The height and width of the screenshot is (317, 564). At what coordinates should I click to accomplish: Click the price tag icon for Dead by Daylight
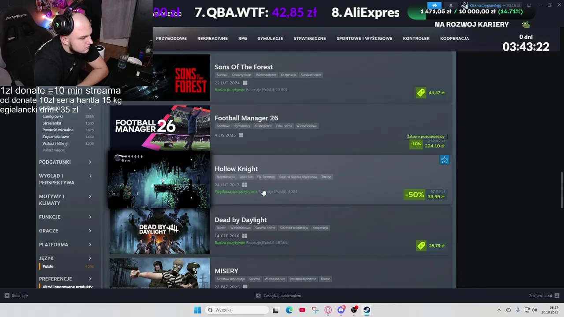pyautogui.click(x=421, y=246)
